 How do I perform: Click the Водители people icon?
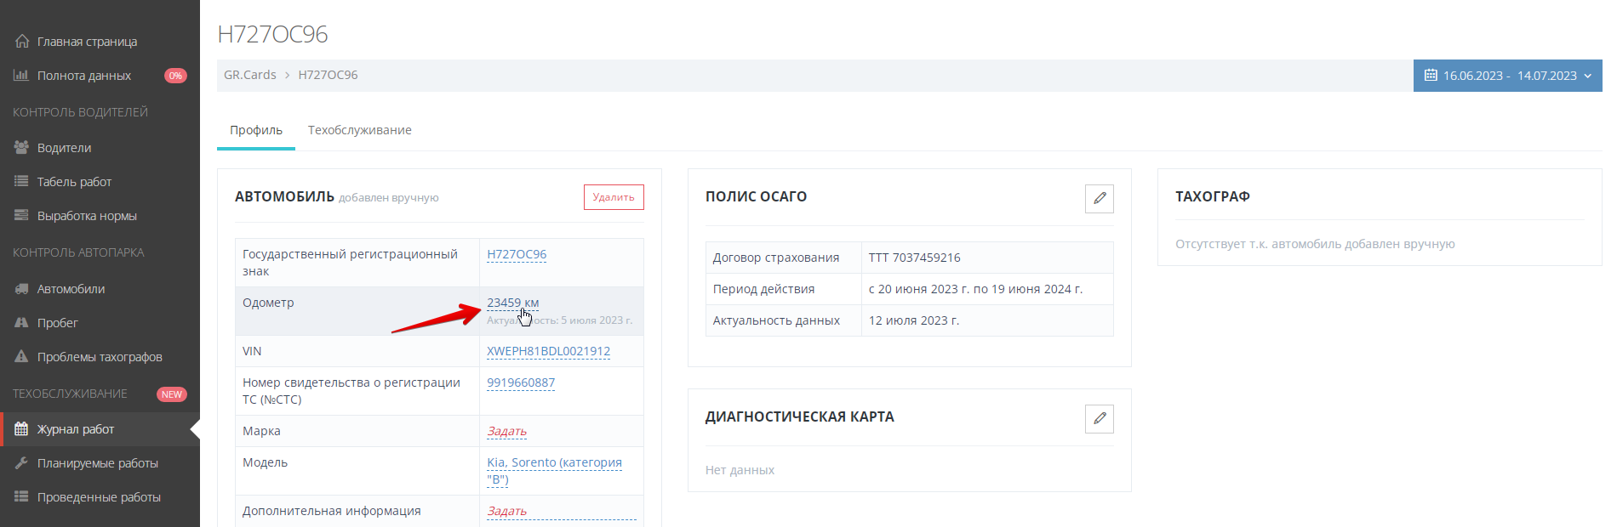(21, 147)
